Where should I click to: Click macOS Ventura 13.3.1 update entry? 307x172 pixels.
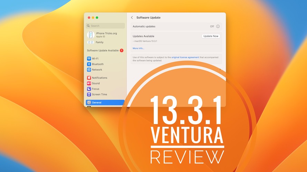click(x=145, y=41)
